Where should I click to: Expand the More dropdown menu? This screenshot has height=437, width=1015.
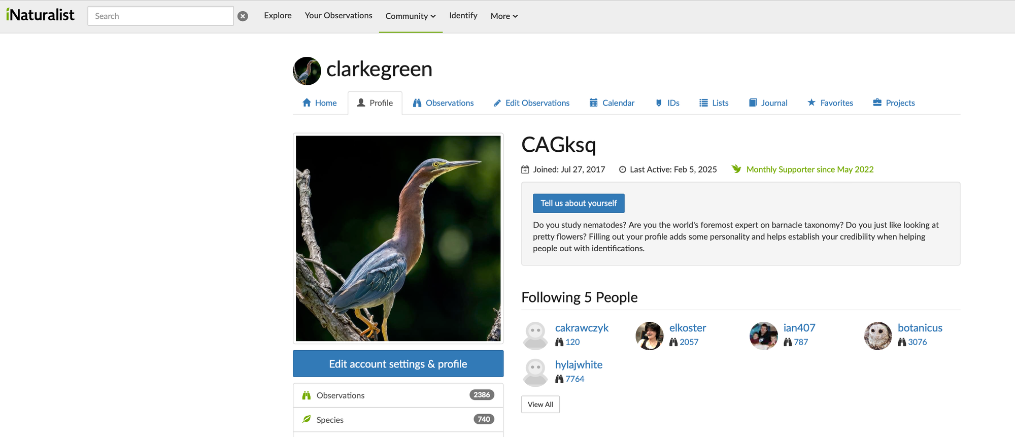click(504, 16)
